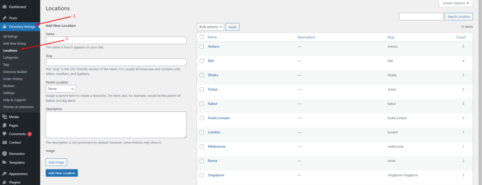Click the Add New Location button
Image resolution: width=482 pixels, height=185 pixels.
(62, 173)
